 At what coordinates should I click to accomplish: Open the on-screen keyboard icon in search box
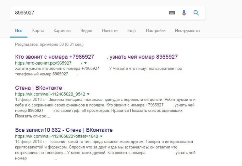[x=172, y=13]
